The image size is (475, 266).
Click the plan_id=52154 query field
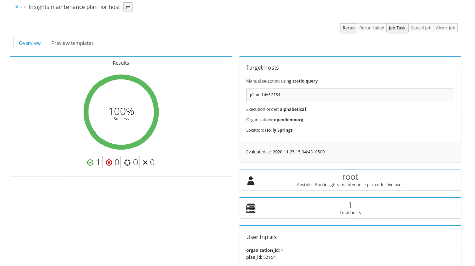point(350,95)
